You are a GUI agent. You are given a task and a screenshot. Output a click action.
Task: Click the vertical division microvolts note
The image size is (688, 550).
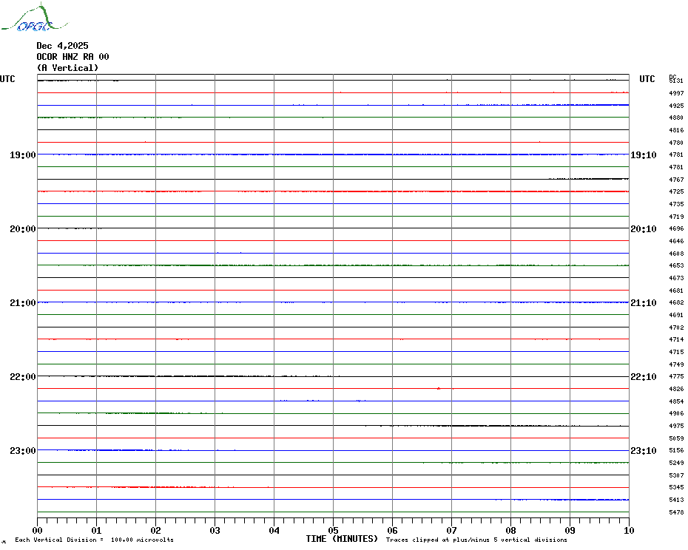click(94, 540)
